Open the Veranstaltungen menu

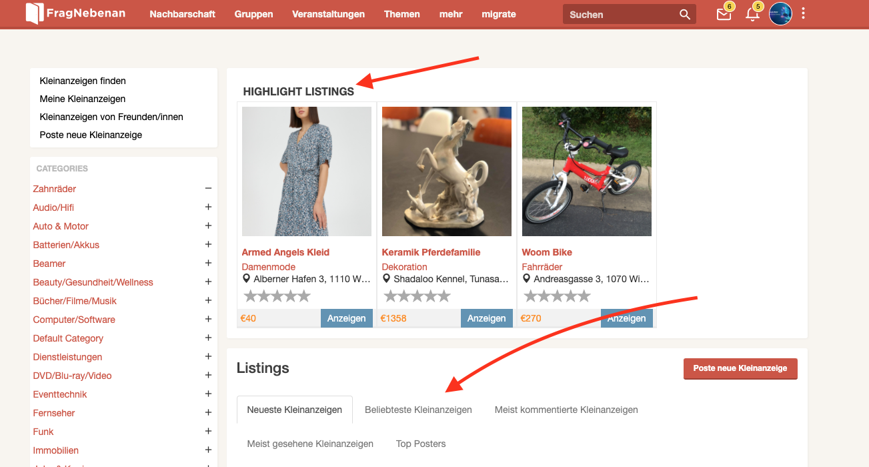click(328, 14)
